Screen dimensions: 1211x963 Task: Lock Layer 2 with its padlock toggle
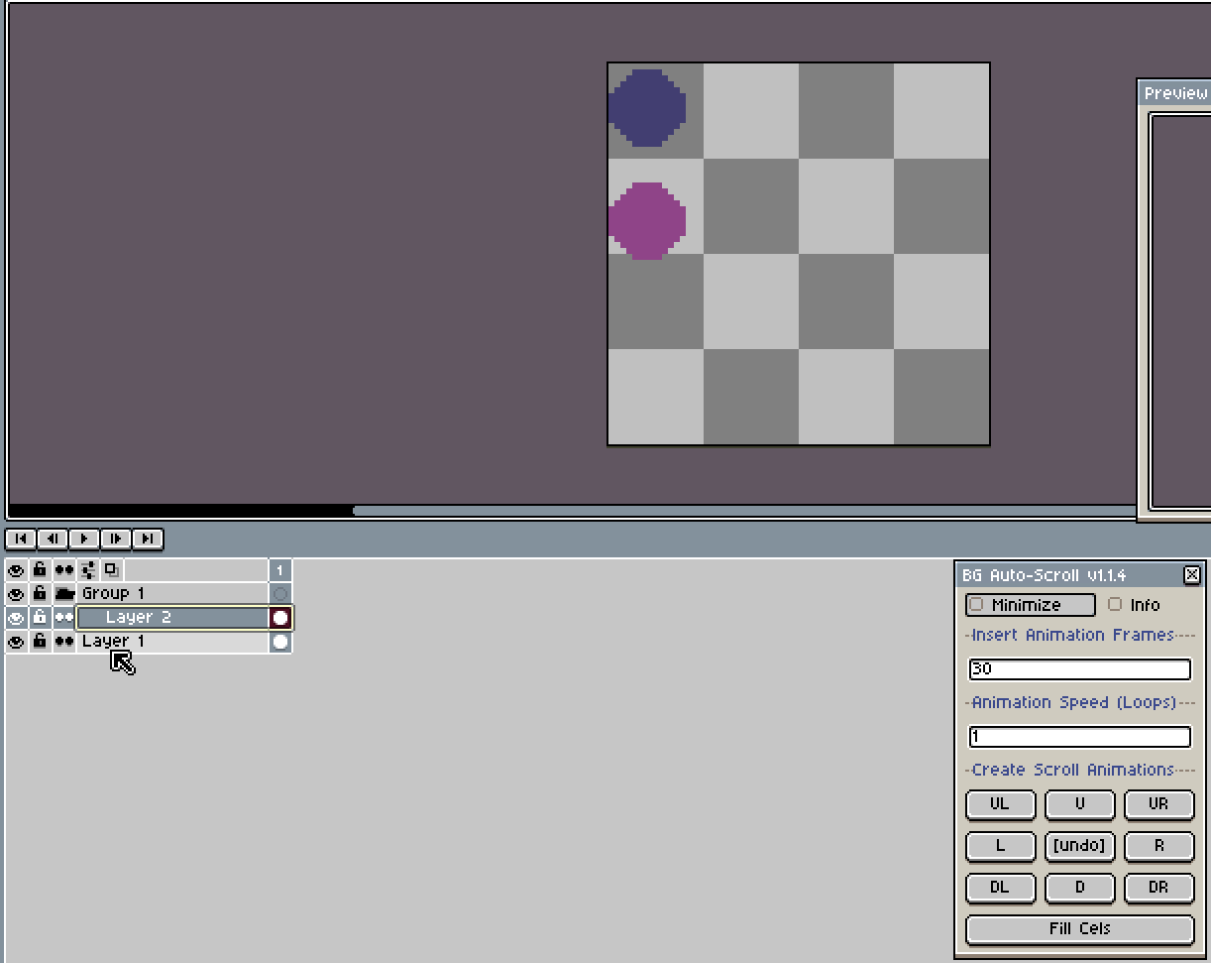click(x=39, y=617)
